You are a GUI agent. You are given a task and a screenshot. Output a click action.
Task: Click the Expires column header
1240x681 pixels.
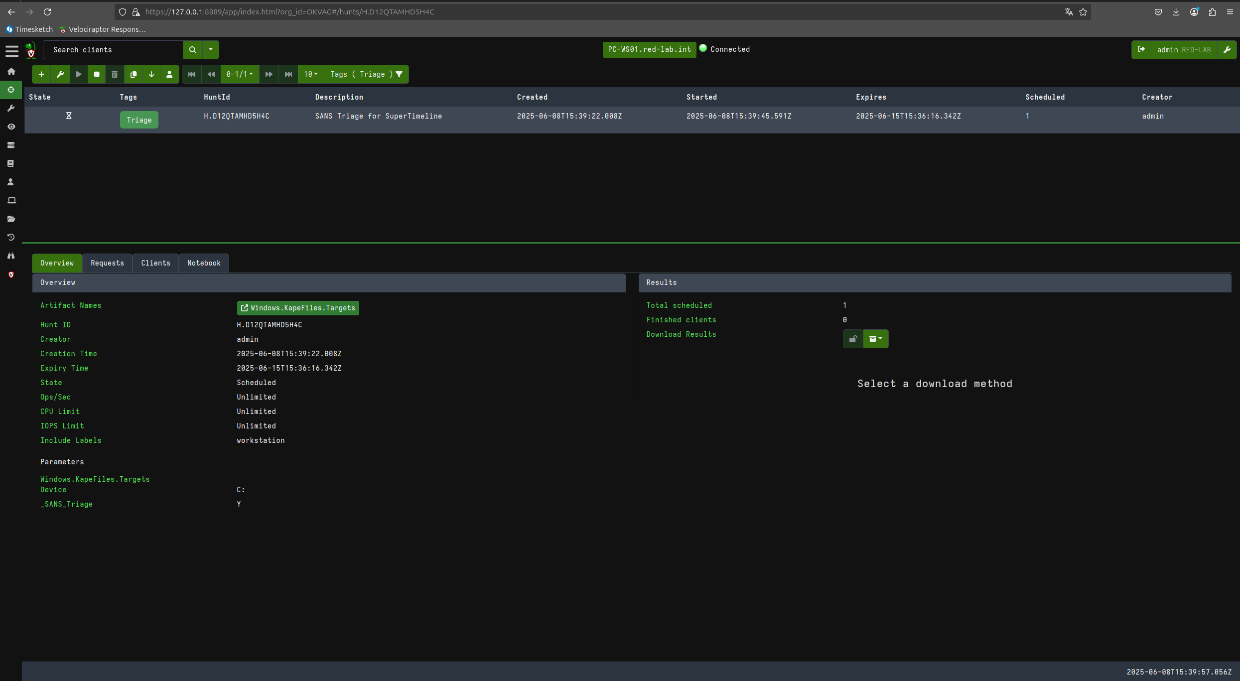point(871,97)
